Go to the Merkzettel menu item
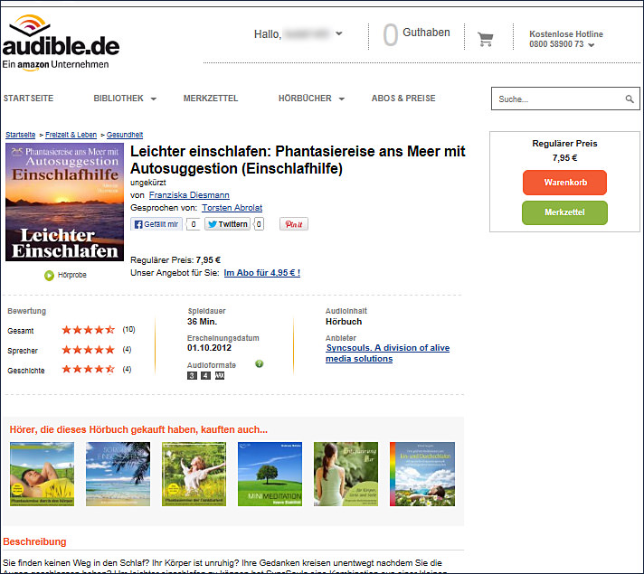Viewport: 644px width, 574px height. click(x=211, y=99)
